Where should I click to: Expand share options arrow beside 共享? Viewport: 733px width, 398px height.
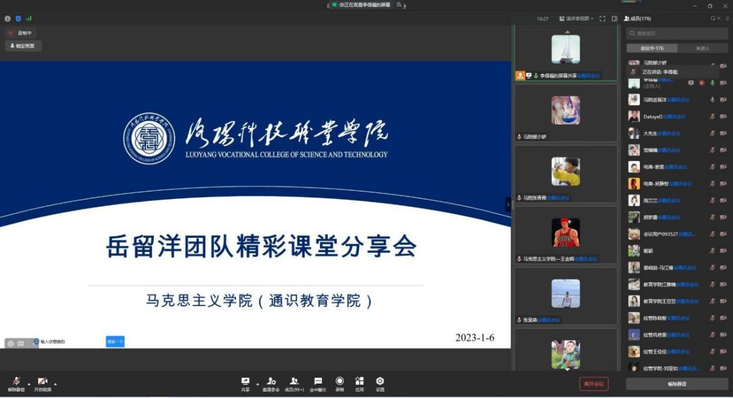pyautogui.click(x=257, y=384)
